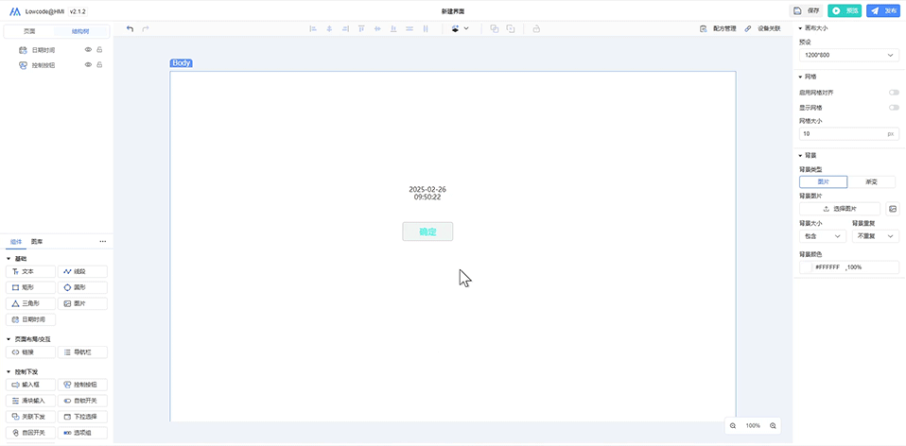Toggle the 启用网格对齐 switch
This screenshot has height=446, width=906.
point(893,93)
